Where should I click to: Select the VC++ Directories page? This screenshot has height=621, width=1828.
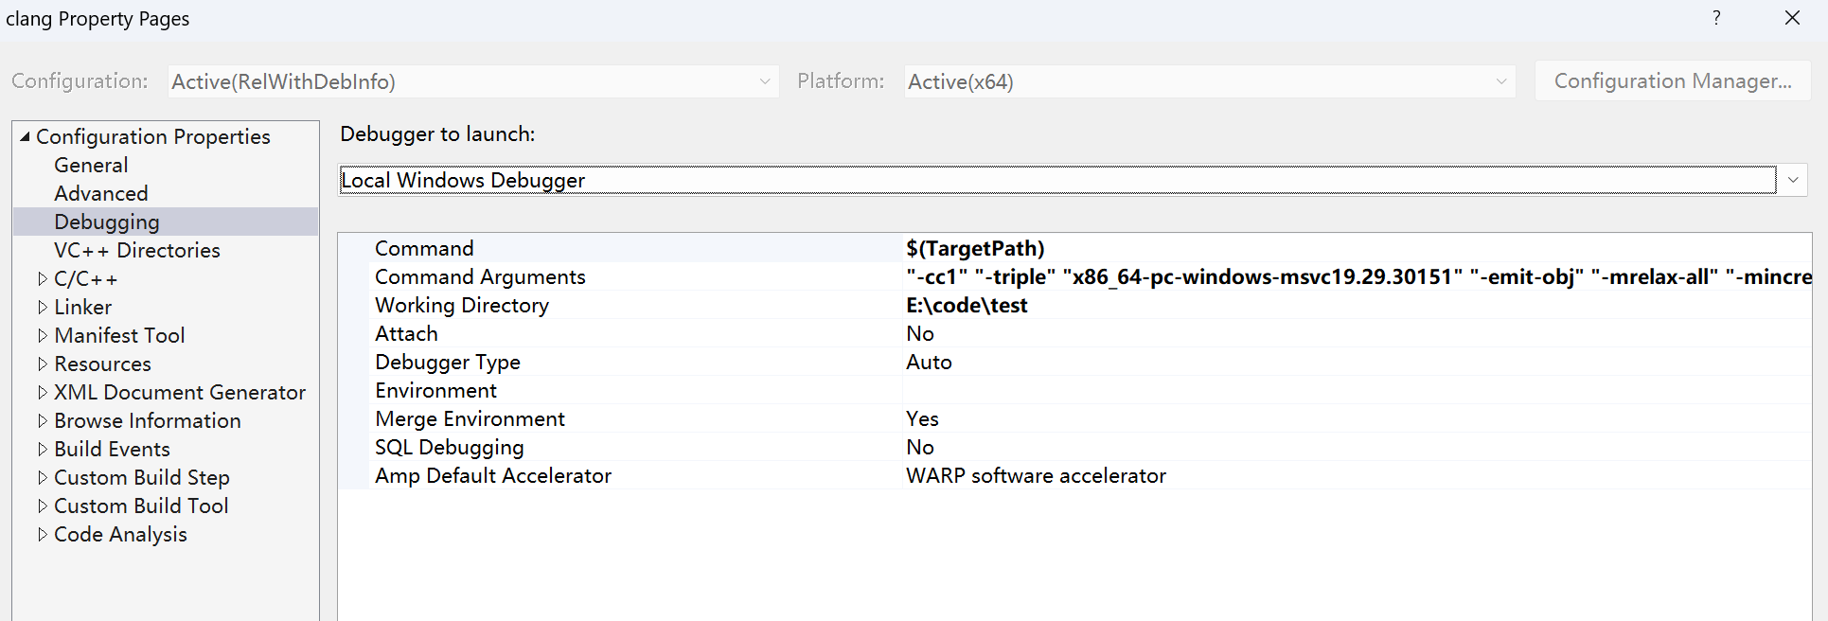pyautogui.click(x=136, y=251)
